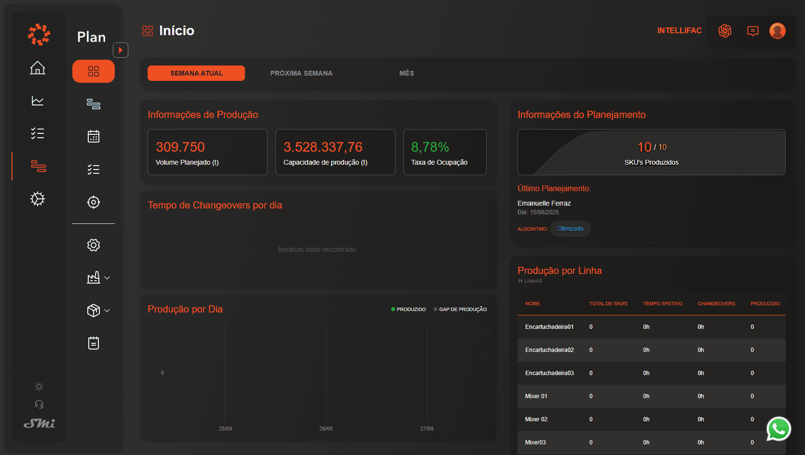Open the AI assistant swirl icon
The height and width of the screenshot is (455, 805).
[x=725, y=31]
